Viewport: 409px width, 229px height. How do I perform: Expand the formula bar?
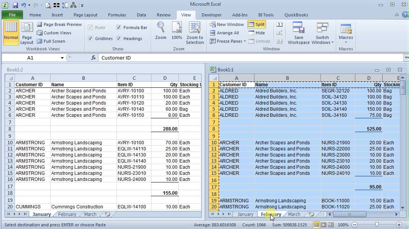pyautogui.click(x=406, y=58)
